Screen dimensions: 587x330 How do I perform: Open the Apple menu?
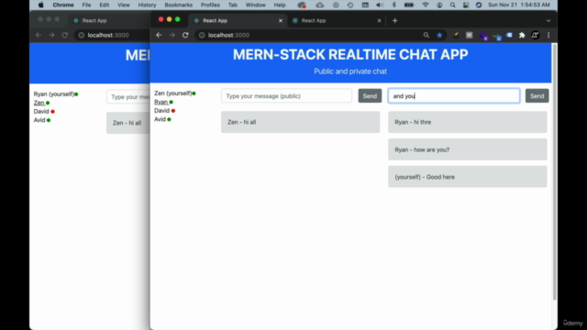click(40, 5)
